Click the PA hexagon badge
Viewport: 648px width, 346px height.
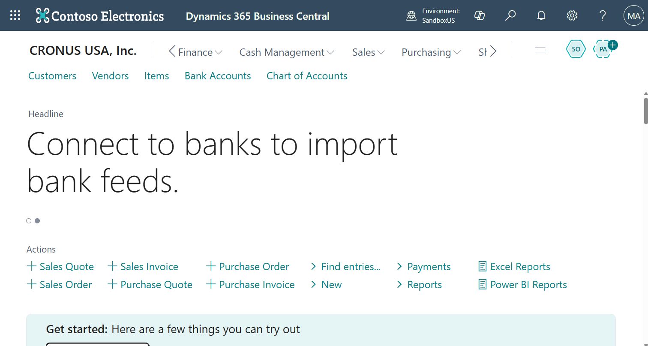603,49
